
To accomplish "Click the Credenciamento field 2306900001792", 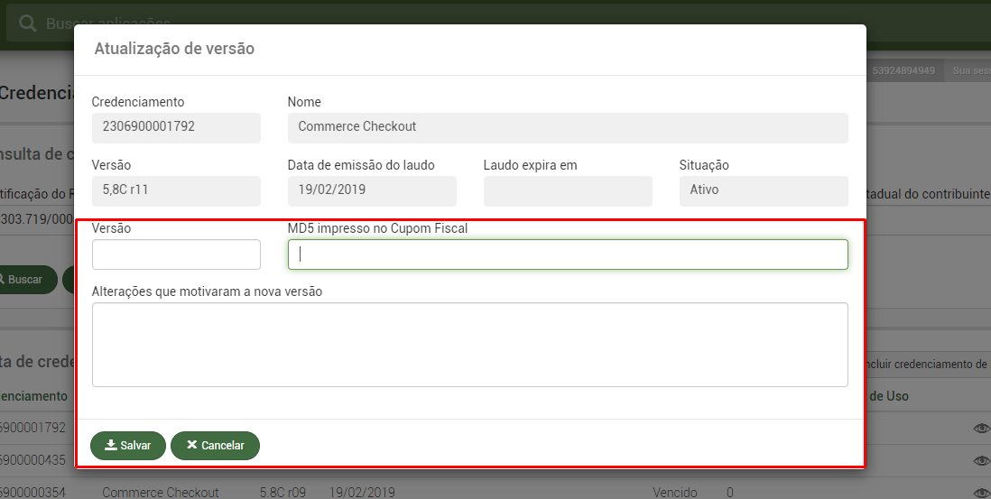I will point(176,128).
